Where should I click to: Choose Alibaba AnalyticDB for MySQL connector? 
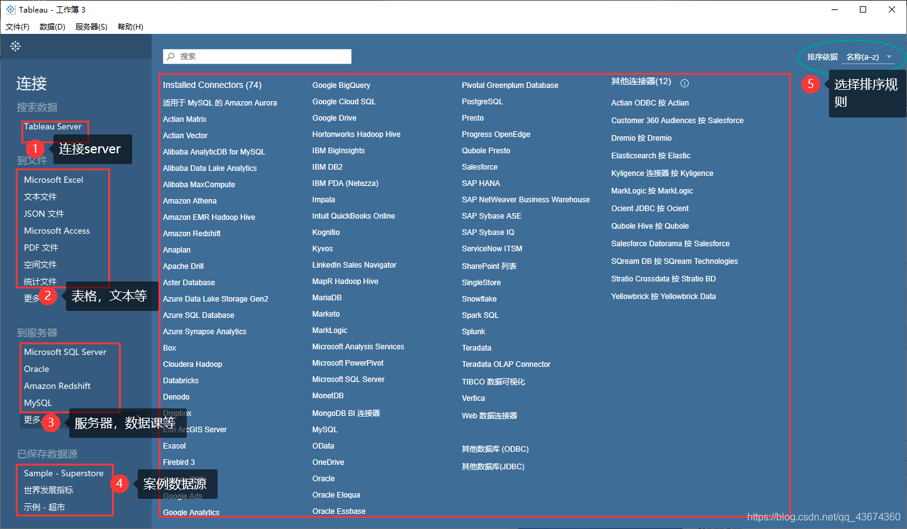(x=214, y=152)
